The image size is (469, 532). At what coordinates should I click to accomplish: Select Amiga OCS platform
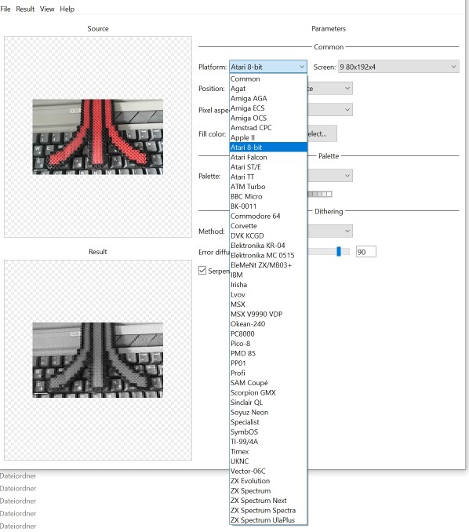tap(268, 118)
